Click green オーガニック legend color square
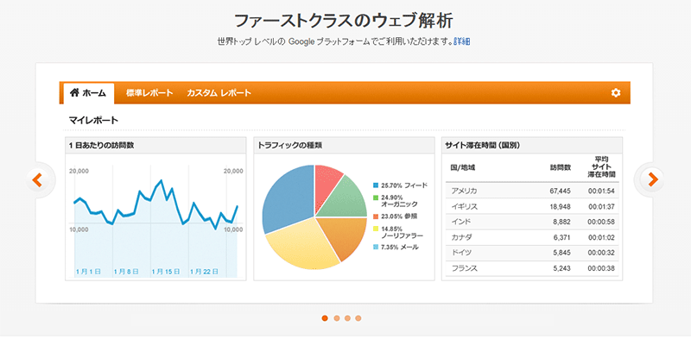The width and height of the screenshot is (691, 345). 376,198
